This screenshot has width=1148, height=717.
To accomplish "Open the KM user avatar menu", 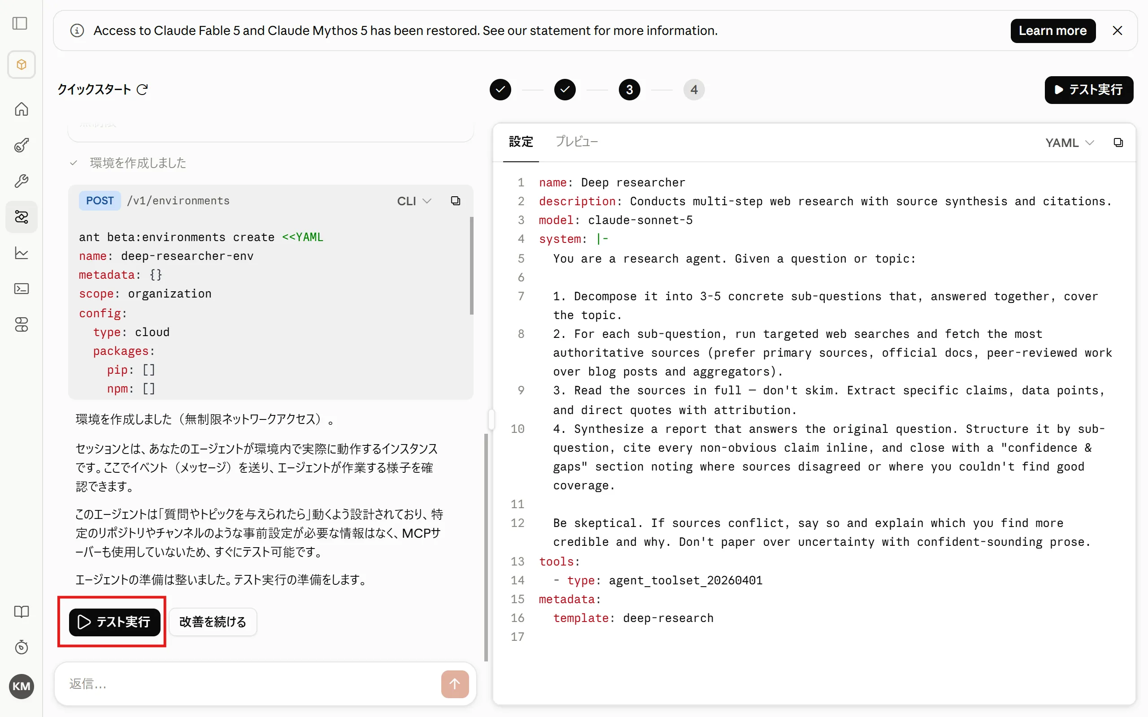I will tap(22, 686).
